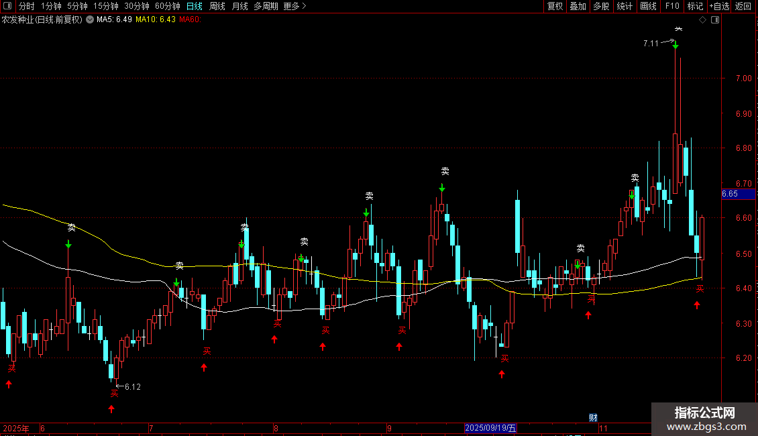
Task: Click the 6.65 current price tag
Action: [738, 194]
